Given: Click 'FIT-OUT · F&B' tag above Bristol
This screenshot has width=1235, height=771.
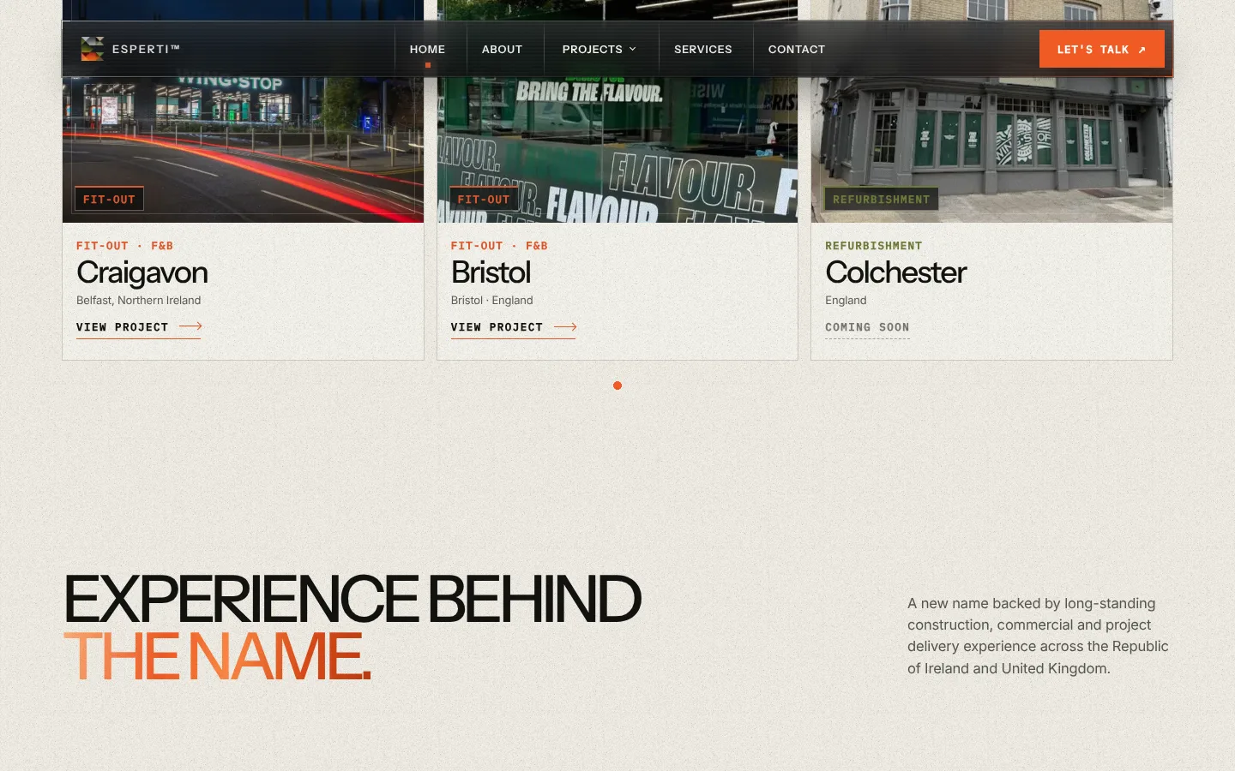Looking at the screenshot, I should pyautogui.click(x=499, y=246).
